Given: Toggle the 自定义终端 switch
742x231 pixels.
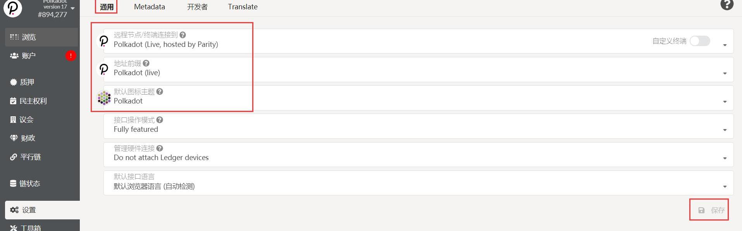Looking at the screenshot, I should click(700, 41).
